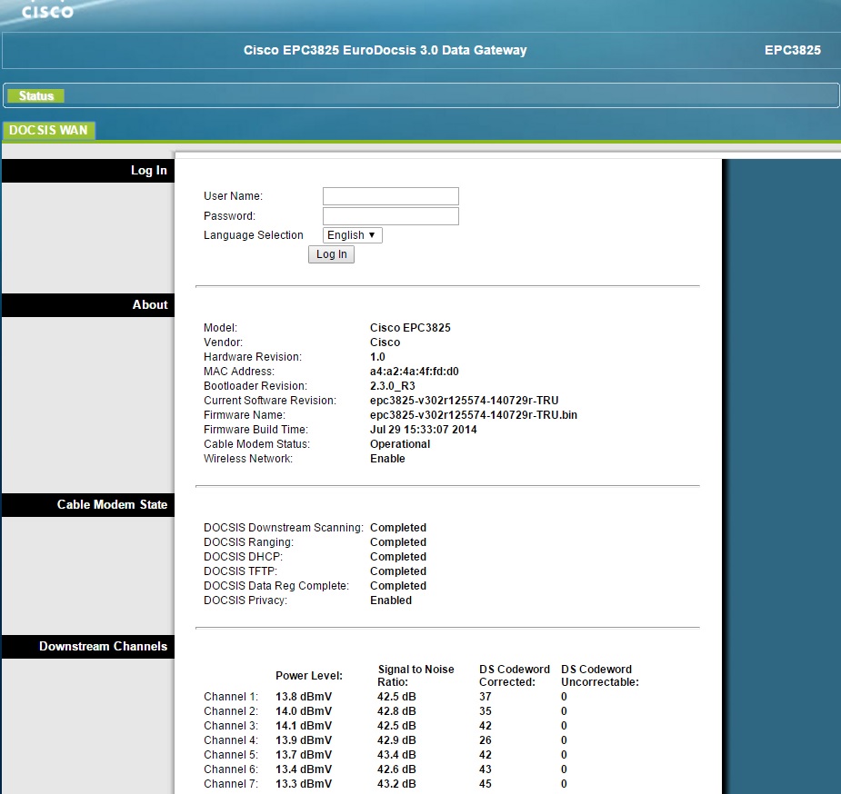Click Channel 2 power level 14.0 dBmV

(304, 711)
